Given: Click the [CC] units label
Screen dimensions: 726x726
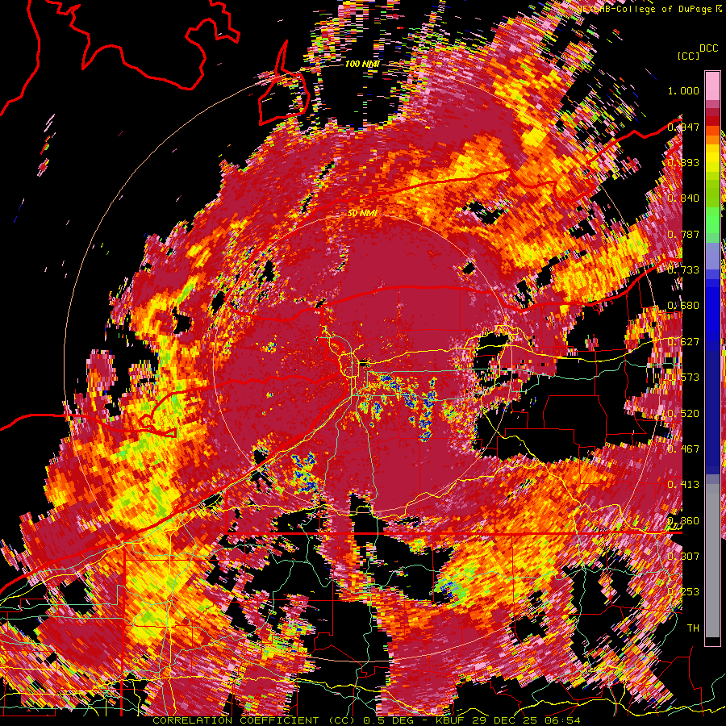Looking at the screenshot, I should coord(689,56).
